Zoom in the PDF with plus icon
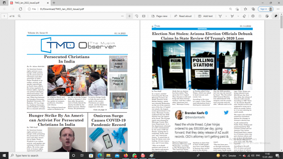The height and width of the screenshot is (159, 283). click(x=129, y=16)
